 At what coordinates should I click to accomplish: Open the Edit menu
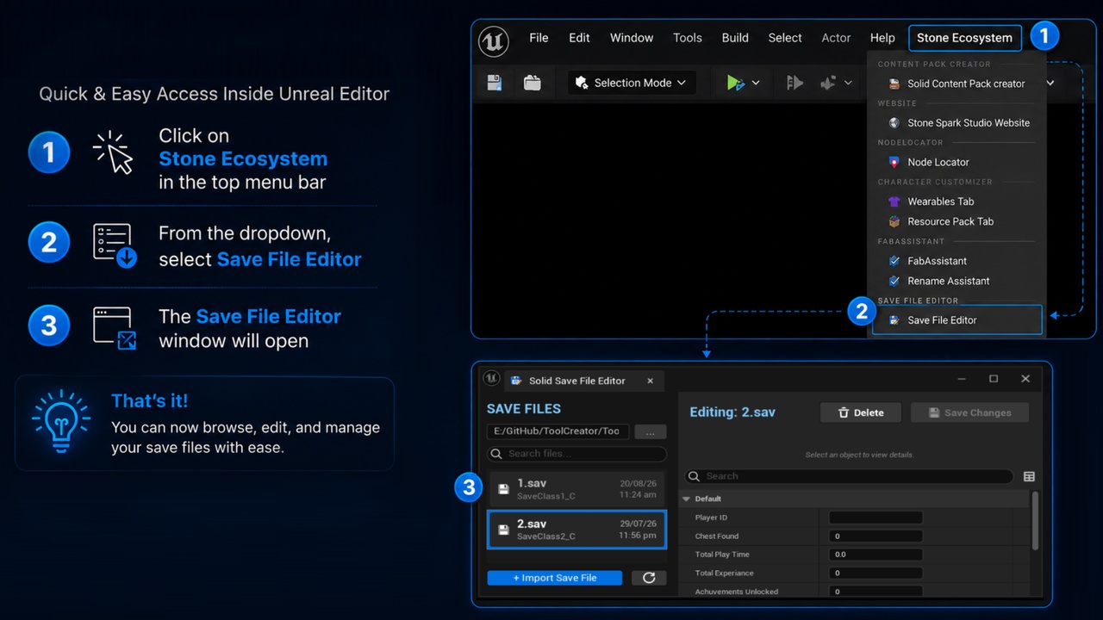point(579,38)
